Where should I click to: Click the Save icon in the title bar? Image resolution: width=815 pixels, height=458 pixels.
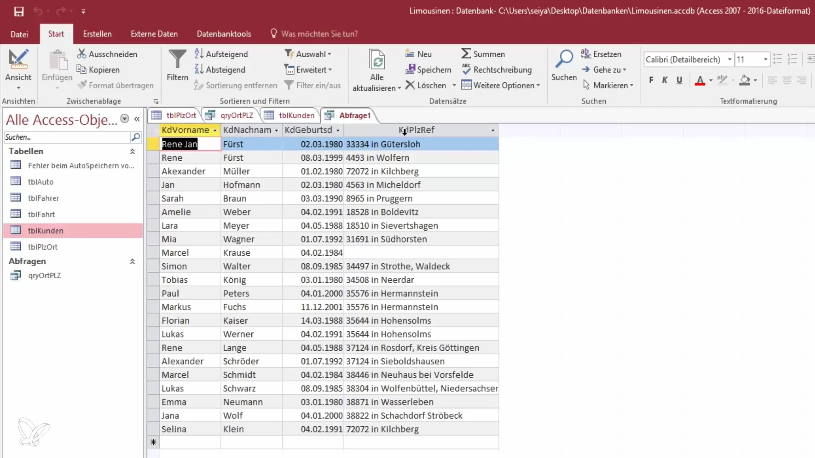[x=19, y=11]
